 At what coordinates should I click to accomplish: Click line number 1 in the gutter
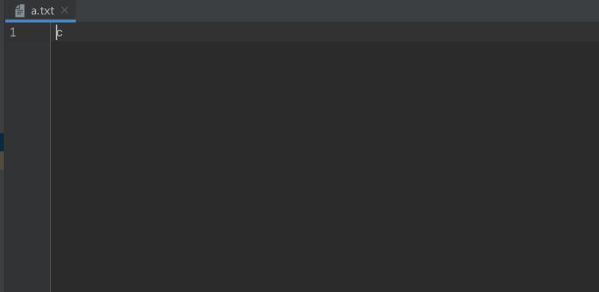(x=13, y=32)
